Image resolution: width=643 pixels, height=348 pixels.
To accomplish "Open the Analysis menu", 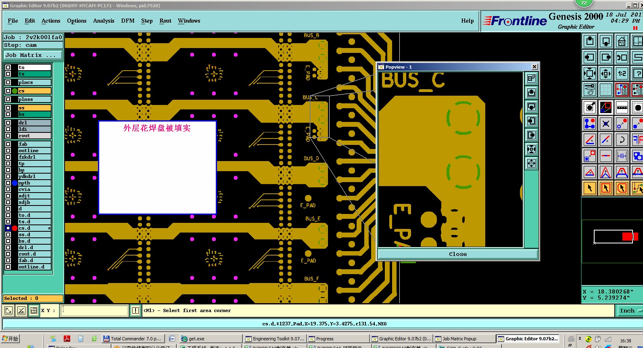I will coord(104,21).
